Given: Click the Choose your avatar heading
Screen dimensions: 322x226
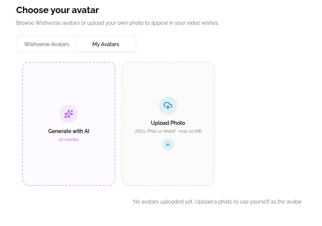Looking at the screenshot, I should tap(57, 10).
